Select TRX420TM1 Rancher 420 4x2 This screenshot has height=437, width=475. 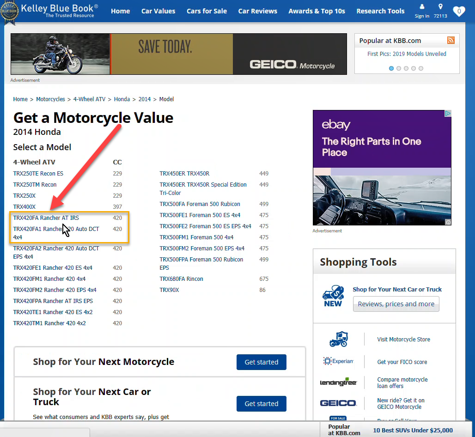click(x=49, y=323)
